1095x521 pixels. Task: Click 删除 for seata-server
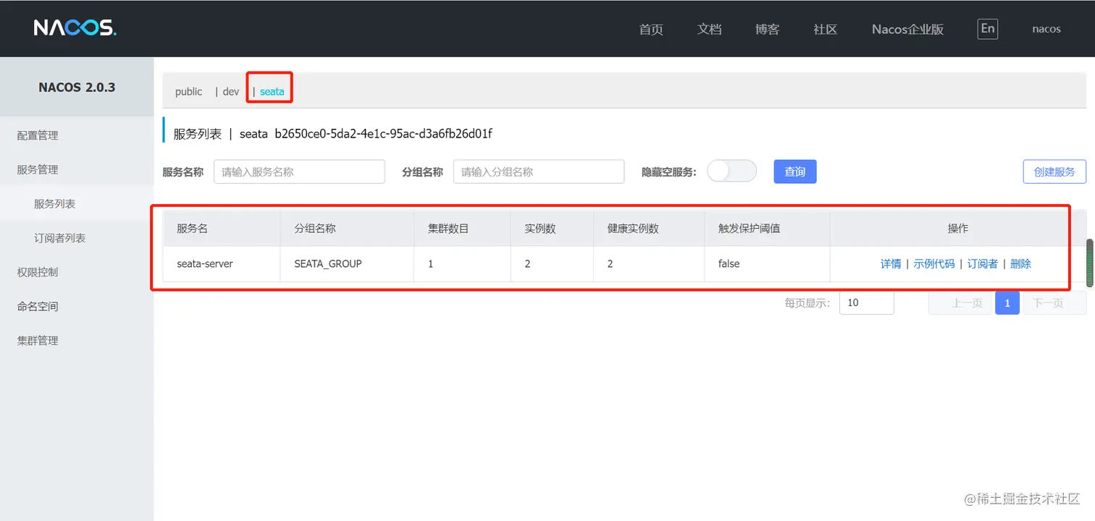pos(1020,264)
